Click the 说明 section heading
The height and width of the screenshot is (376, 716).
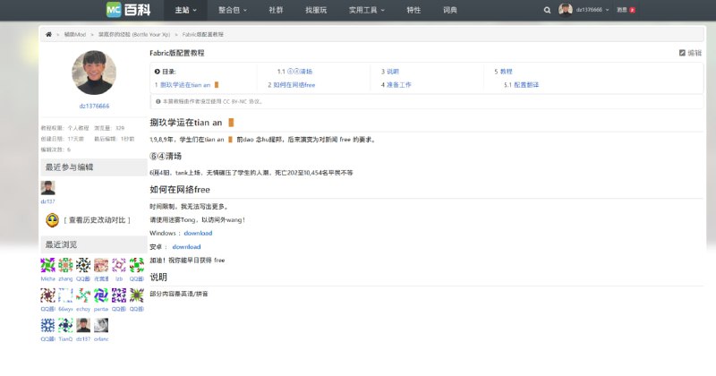tap(158, 278)
